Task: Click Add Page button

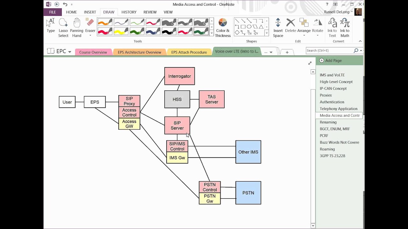Action: click(x=331, y=60)
